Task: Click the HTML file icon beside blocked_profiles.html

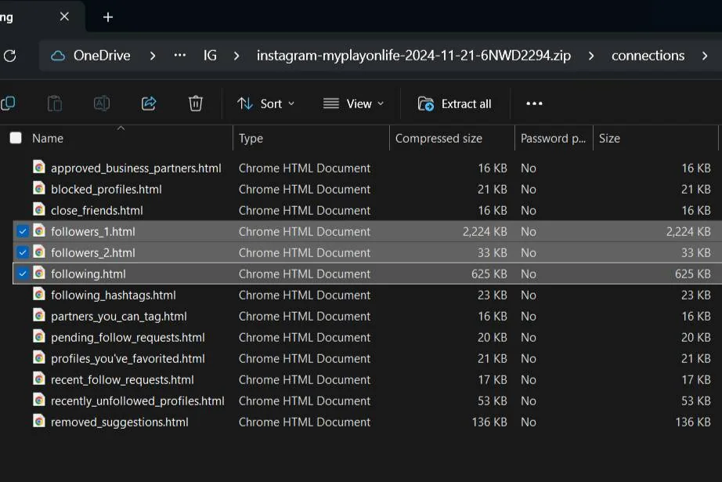Action: click(38, 189)
